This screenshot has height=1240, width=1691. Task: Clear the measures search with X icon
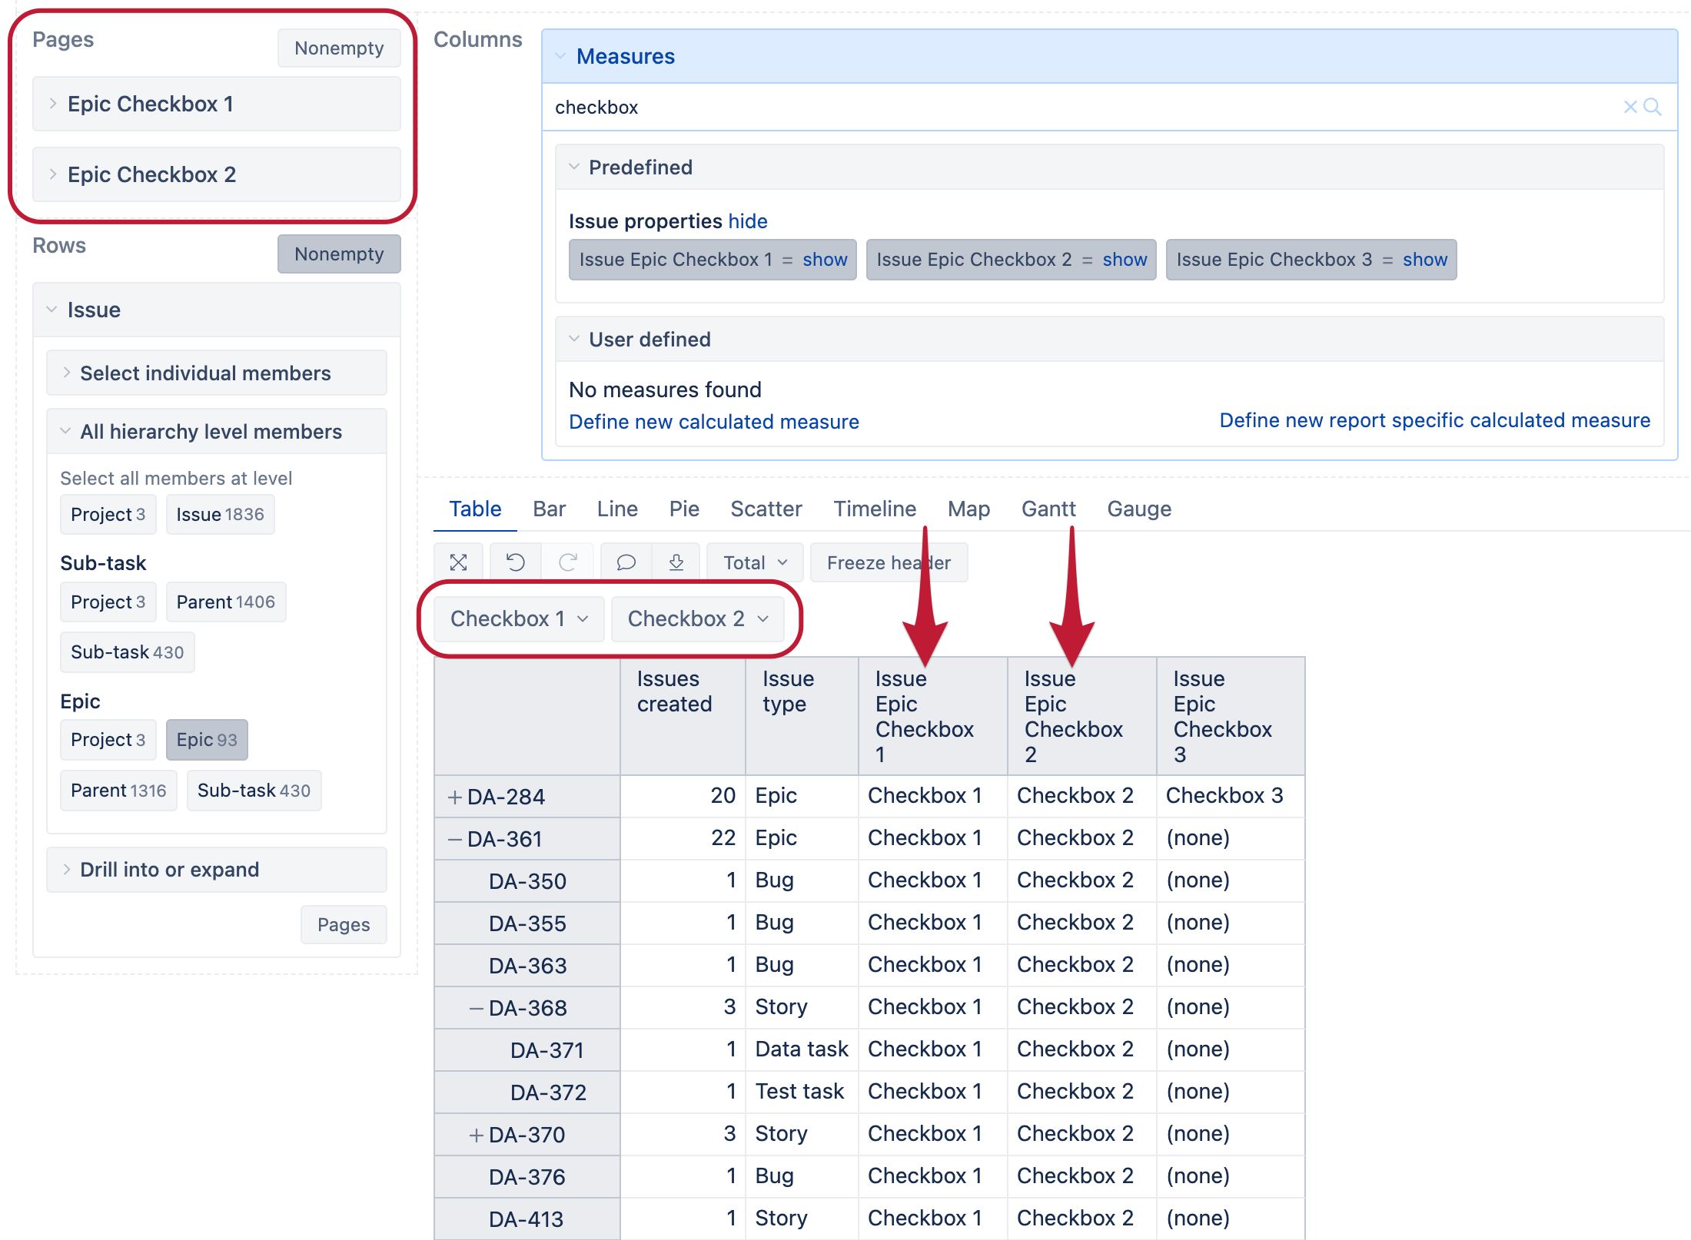pos(1630,107)
